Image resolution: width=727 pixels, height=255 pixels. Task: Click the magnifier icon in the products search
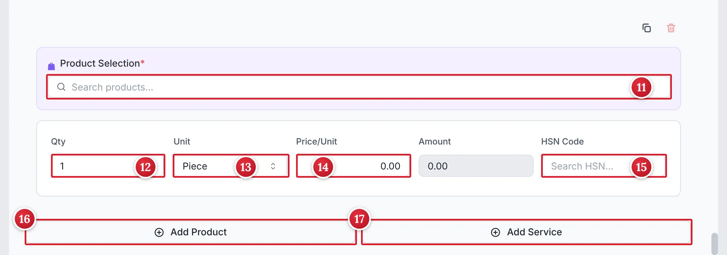click(61, 87)
